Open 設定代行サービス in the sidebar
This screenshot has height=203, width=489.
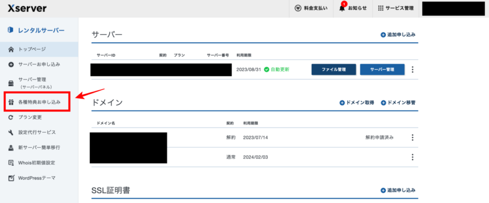(x=39, y=132)
